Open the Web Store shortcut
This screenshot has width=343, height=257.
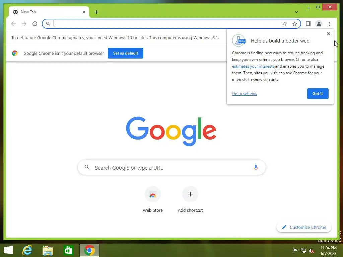[153, 199]
